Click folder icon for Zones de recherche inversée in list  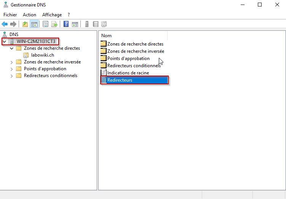click(x=104, y=51)
